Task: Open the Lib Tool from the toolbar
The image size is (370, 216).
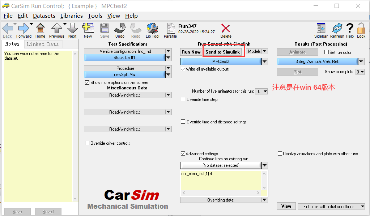Action: pyautogui.click(x=152, y=29)
